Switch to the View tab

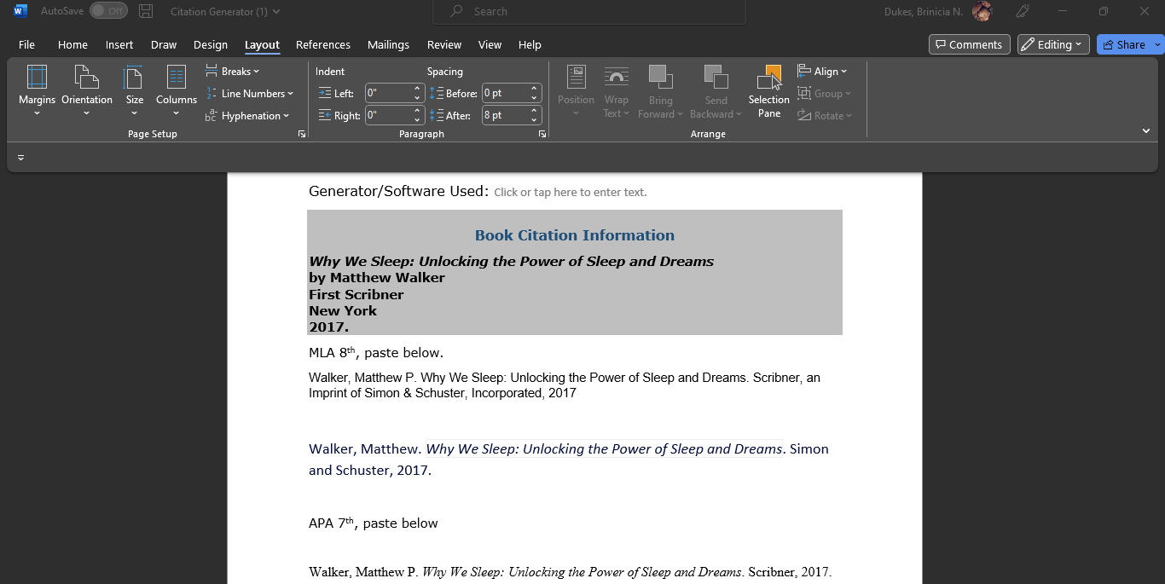point(490,44)
